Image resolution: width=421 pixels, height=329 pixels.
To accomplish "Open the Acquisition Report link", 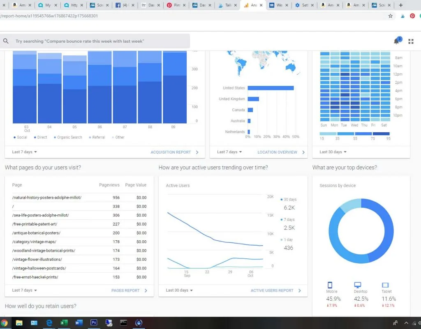I will (174, 152).
